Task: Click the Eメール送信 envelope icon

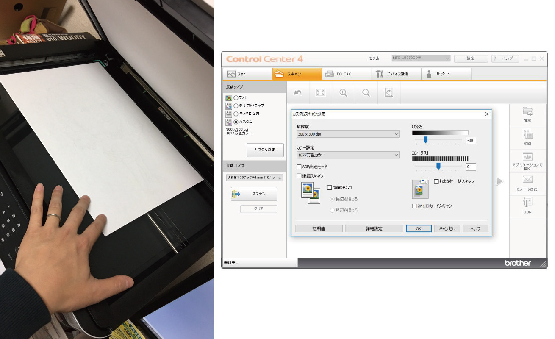Action: click(x=527, y=180)
